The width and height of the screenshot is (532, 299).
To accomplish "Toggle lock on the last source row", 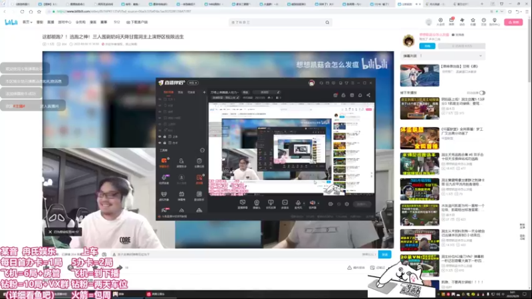I will [164, 143].
